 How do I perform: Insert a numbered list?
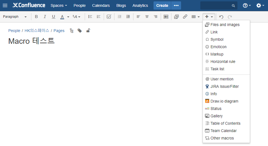point(99,17)
